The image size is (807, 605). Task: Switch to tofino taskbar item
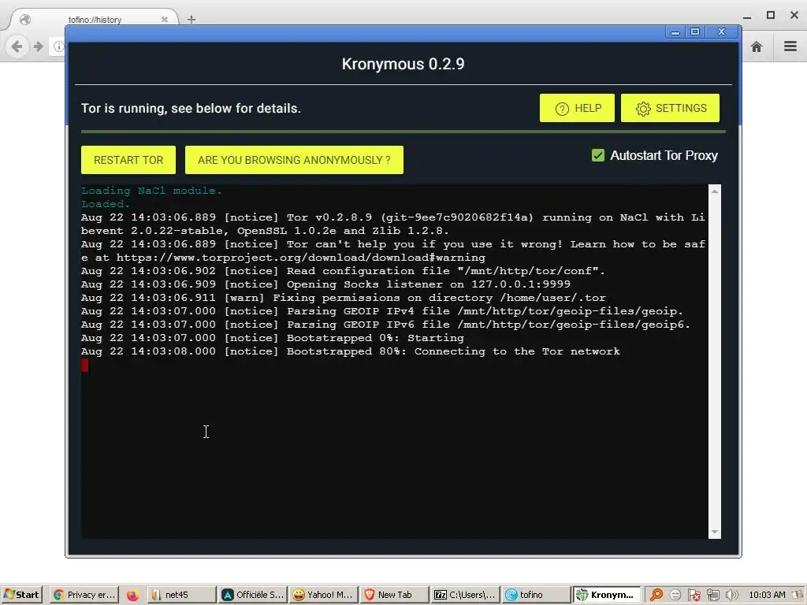tap(536, 595)
